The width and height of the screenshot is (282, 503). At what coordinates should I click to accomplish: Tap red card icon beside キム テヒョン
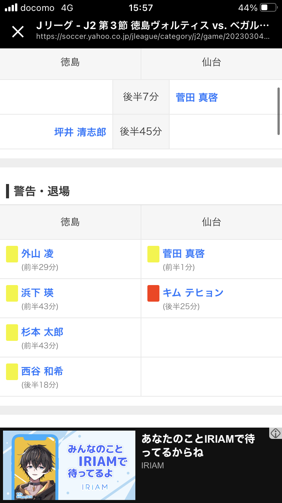point(153,293)
